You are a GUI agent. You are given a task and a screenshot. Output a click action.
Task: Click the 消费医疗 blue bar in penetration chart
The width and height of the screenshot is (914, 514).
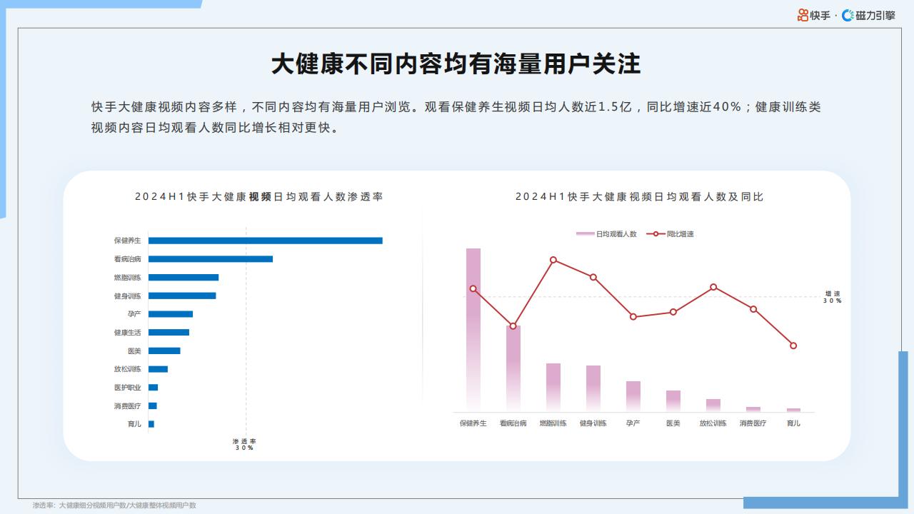coord(152,405)
